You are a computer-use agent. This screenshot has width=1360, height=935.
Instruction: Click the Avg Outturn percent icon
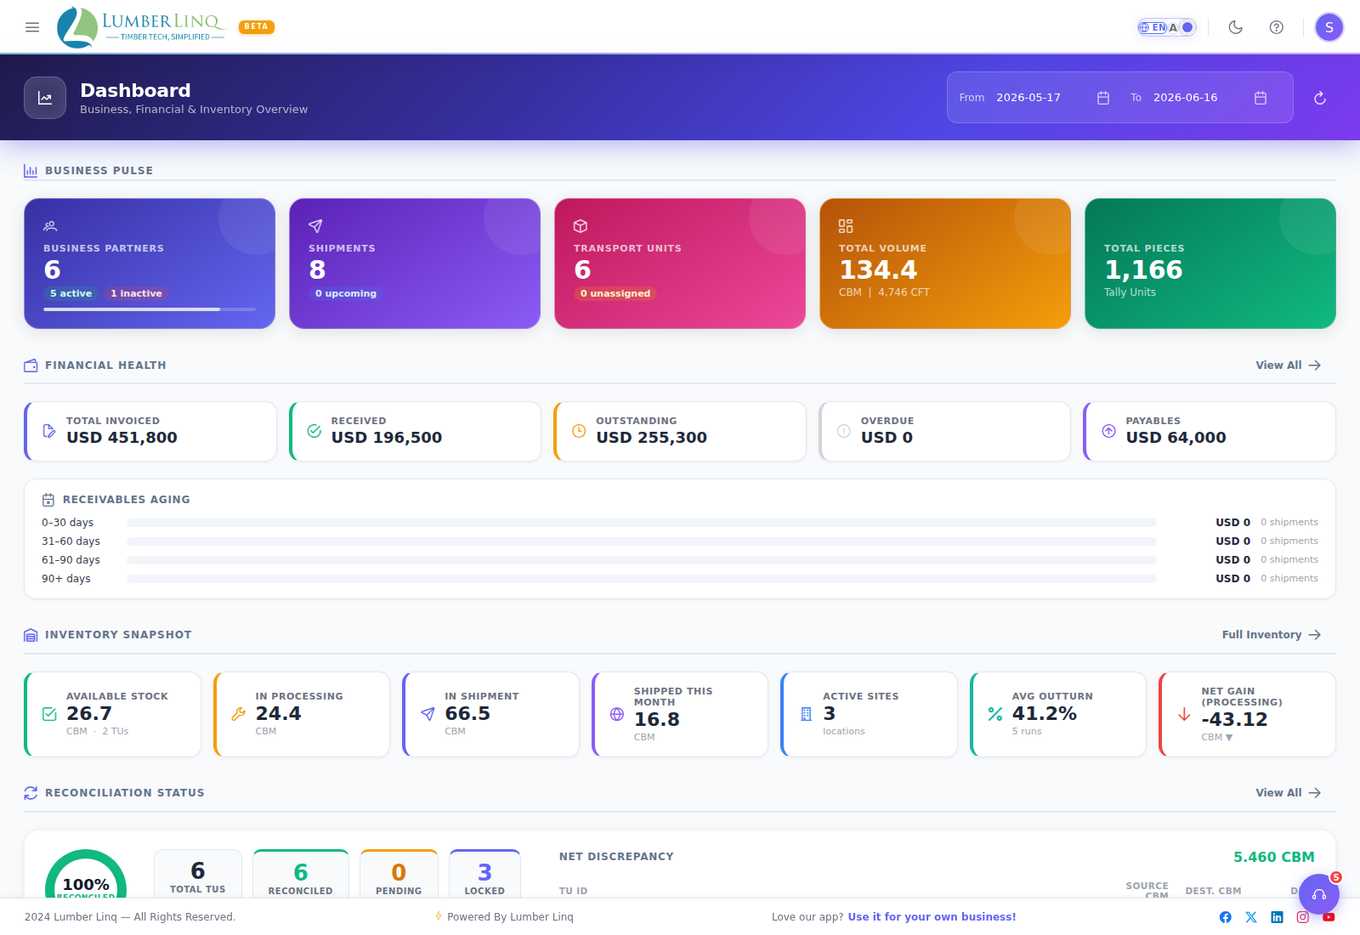point(995,714)
